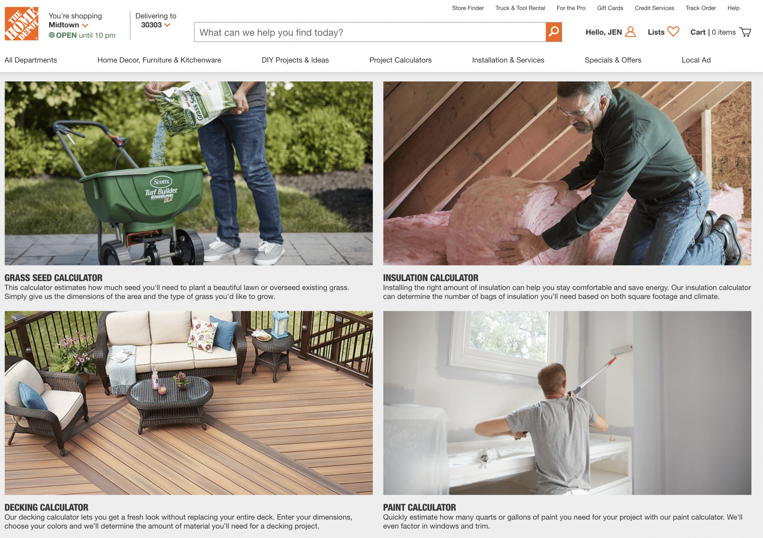Viewport: 763px width, 538px height.
Task: Open Installation & Services menu
Action: coord(508,60)
